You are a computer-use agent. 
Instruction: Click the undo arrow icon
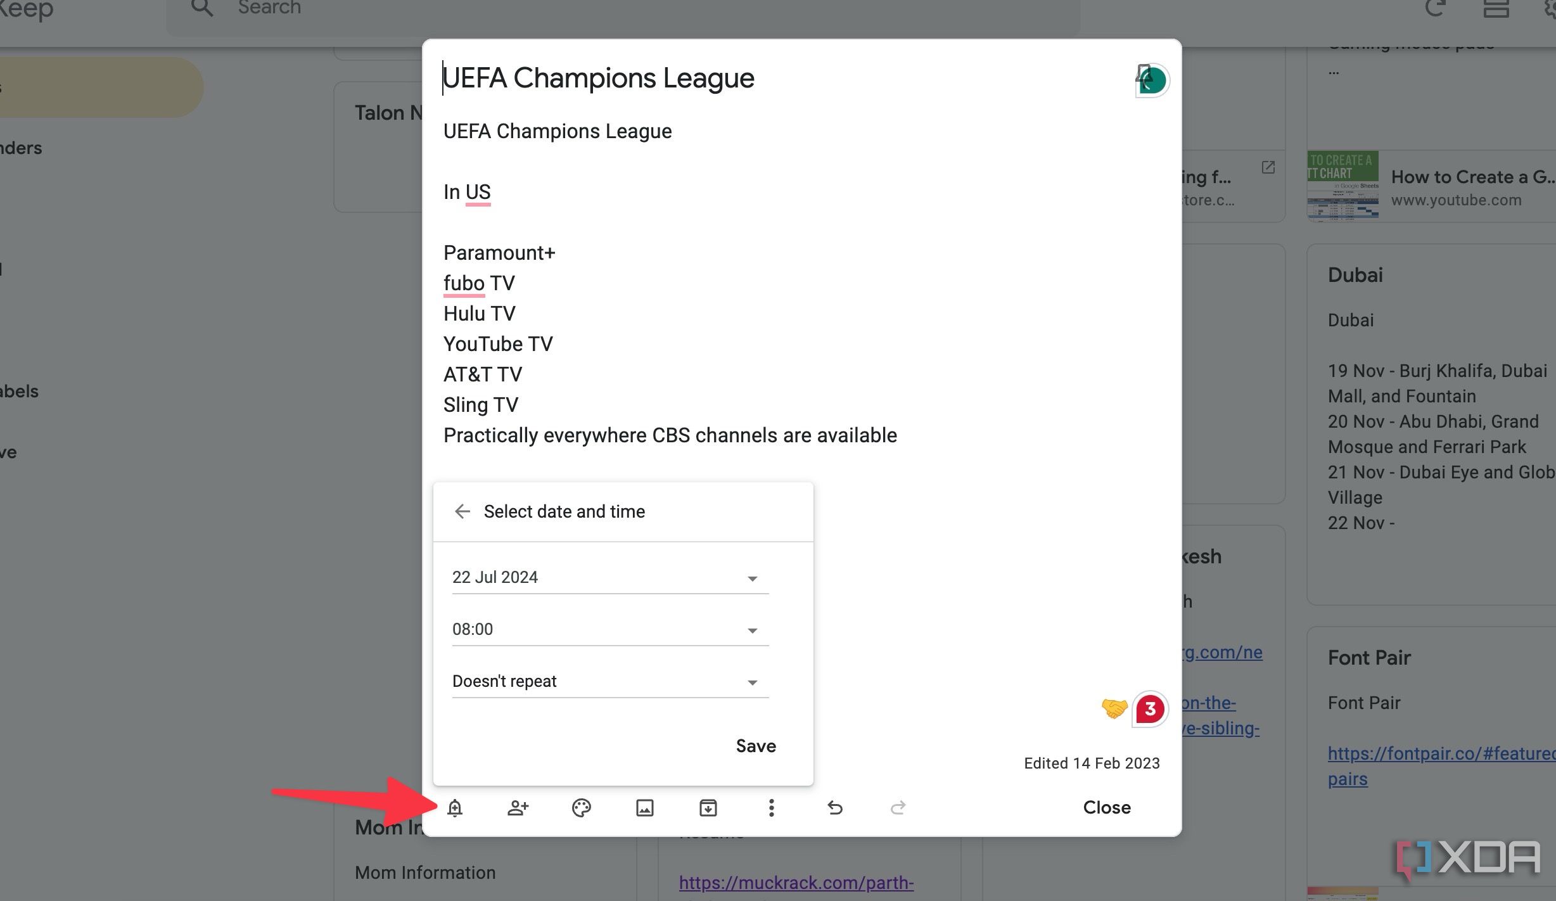pyautogui.click(x=836, y=807)
